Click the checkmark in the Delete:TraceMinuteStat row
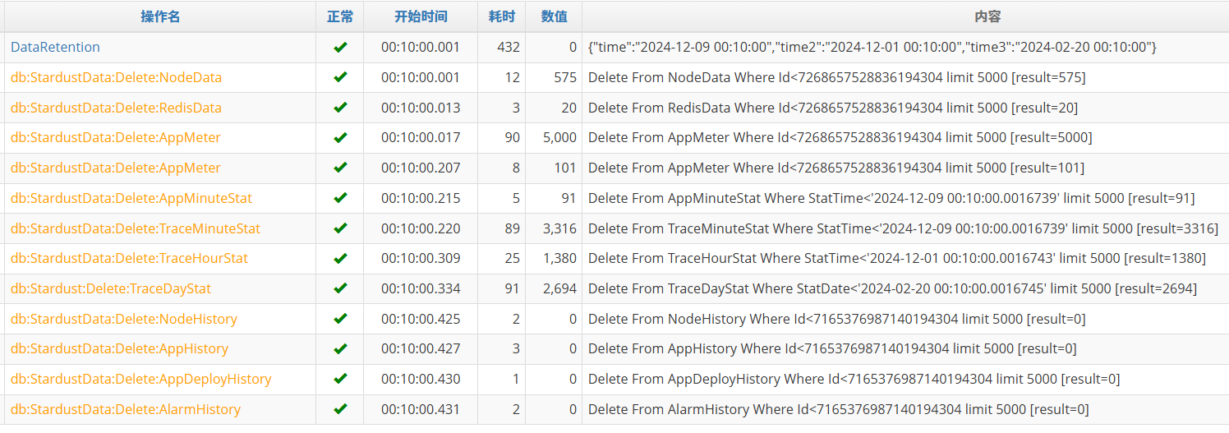Image resolution: width=1229 pixels, height=433 pixels. coord(340,228)
